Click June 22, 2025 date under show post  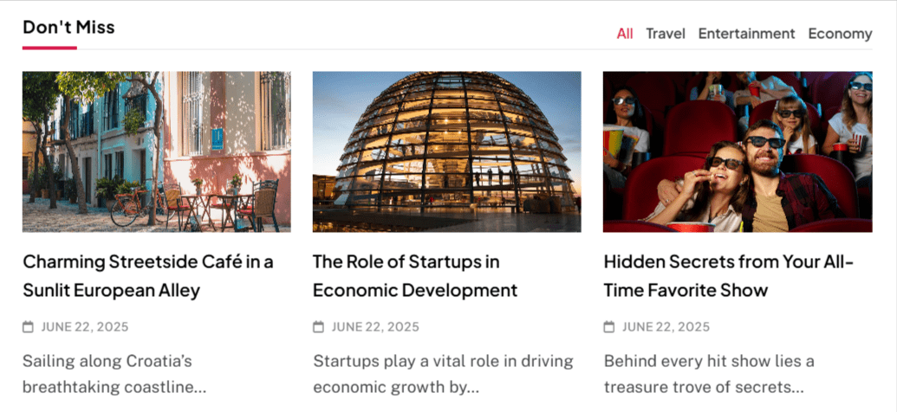tap(666, 327)
